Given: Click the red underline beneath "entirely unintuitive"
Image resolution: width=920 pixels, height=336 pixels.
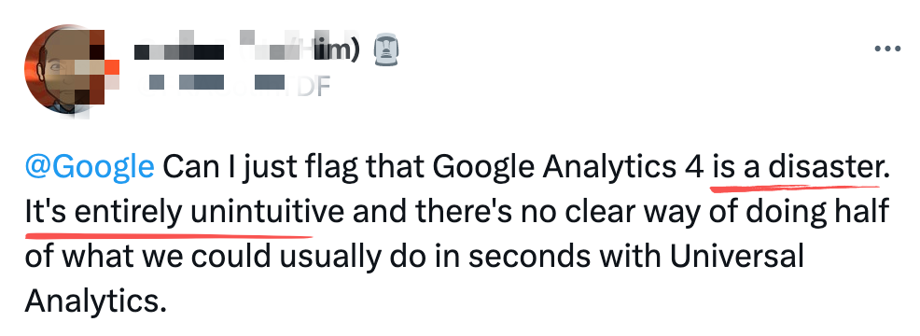Looking at the screenshot, I should (x=169, y=235).
